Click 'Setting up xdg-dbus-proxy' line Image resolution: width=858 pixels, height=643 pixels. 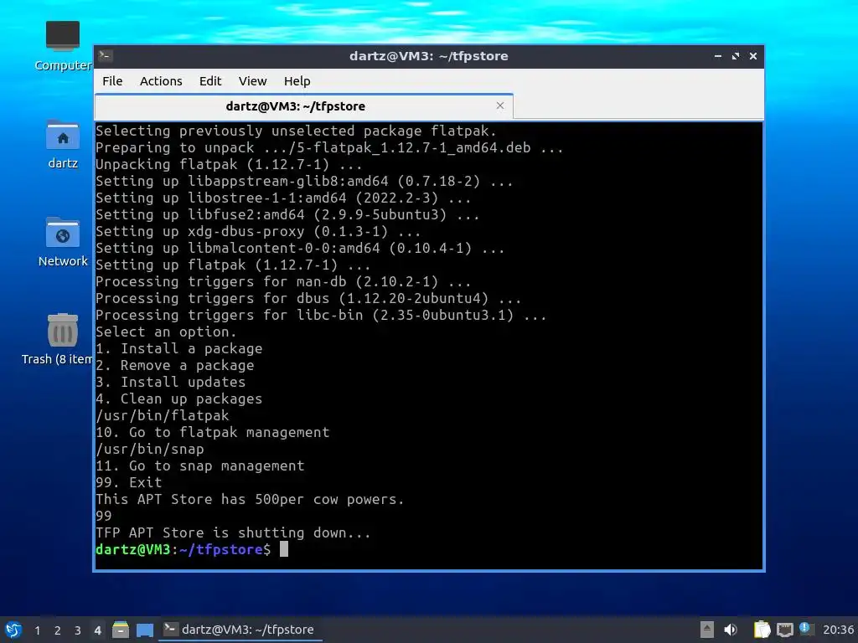point(258,231)
